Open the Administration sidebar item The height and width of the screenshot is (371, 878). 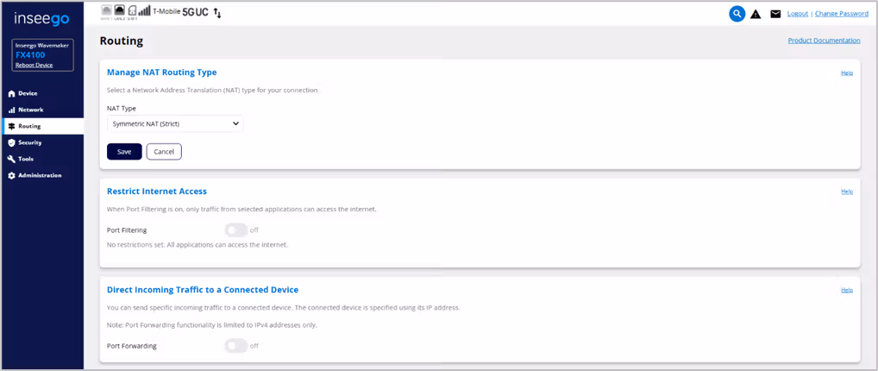click(39, 175)
